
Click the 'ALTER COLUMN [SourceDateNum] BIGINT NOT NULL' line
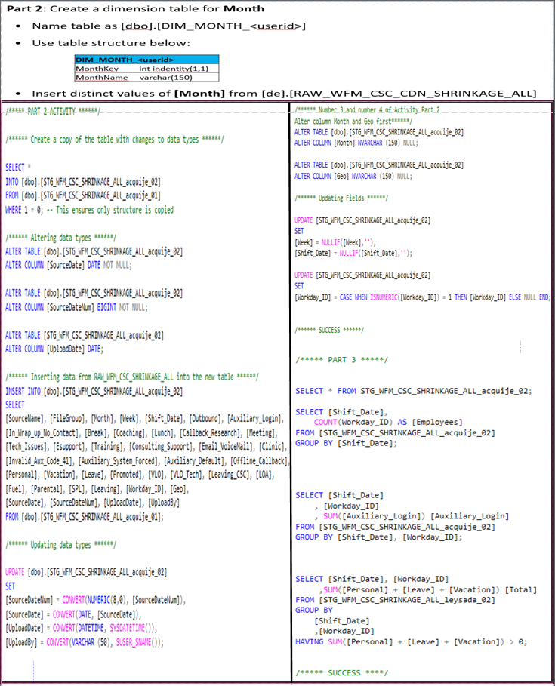[x=77, y=307]
